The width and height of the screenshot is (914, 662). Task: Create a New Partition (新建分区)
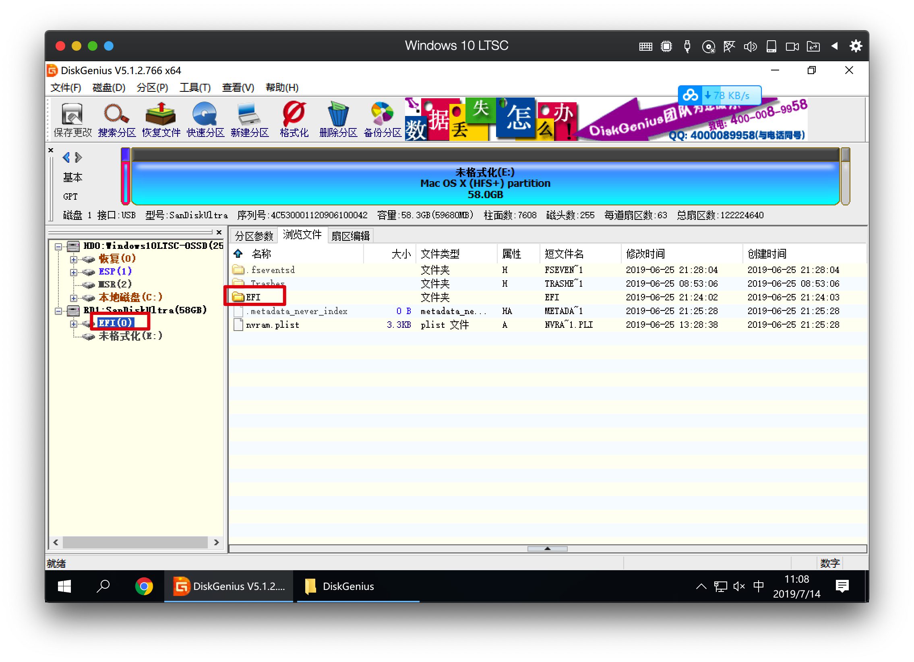(x=250, y=120)
